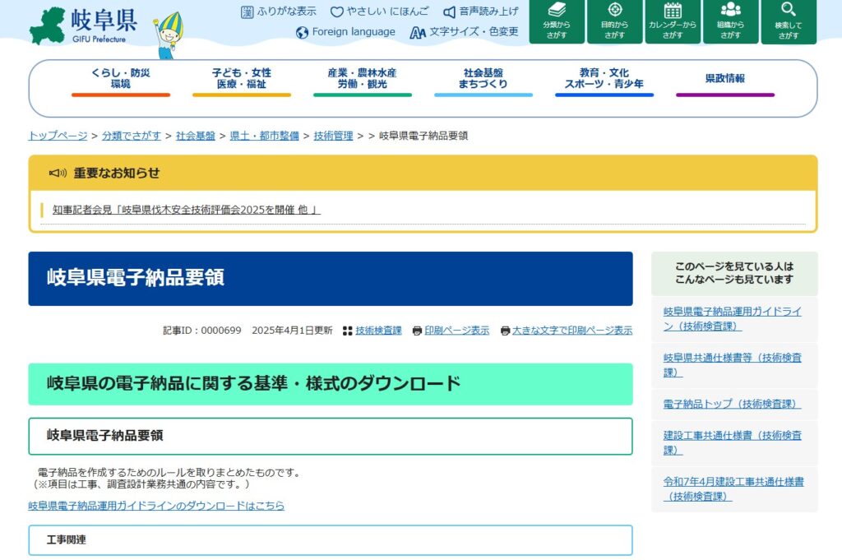Open 電子納品トップ related page link
The image size is (842, 560).
click(x=732, y=404)
